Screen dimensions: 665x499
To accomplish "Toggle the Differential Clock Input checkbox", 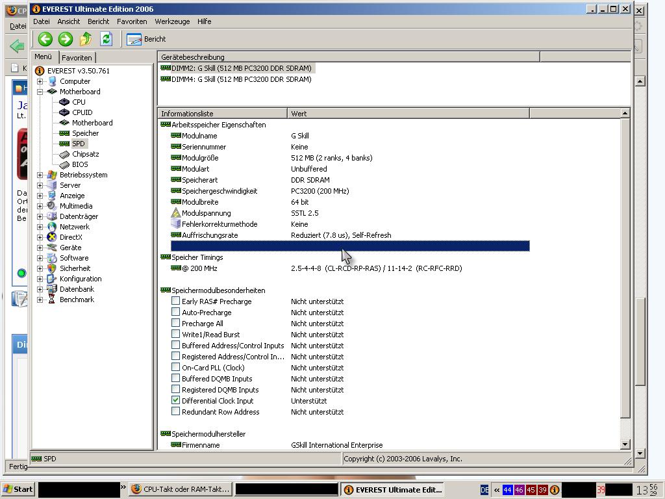I will [x=175, y=400].
